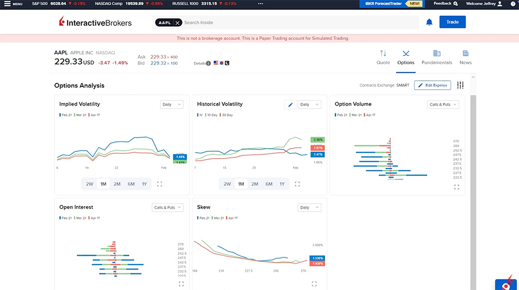519x290 pixels.
Task: Click 30 Day legend in Historical Volatility
Action: [x=226, y=115]
